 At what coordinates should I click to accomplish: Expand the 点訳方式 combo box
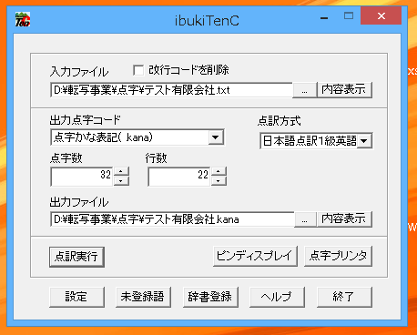(364, 141)
